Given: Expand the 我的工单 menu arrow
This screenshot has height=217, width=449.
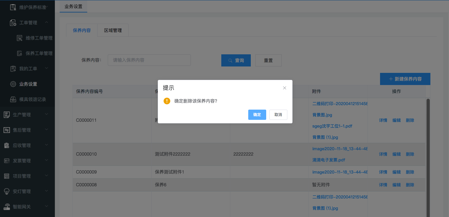Looking at the screenshot, I should tap(47, 68).
